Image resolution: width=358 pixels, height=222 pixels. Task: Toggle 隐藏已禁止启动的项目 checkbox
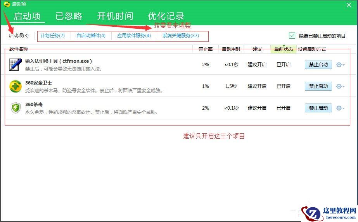point(292,36)
